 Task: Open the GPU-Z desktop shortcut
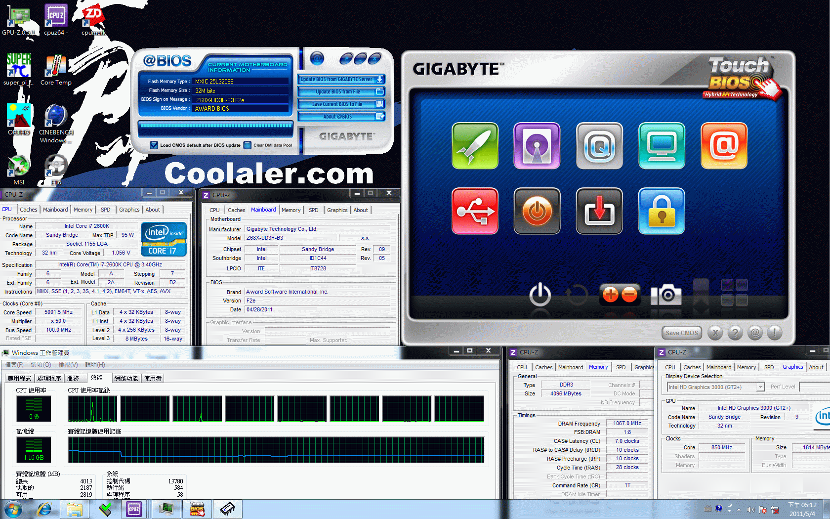[x=18, y=20]
